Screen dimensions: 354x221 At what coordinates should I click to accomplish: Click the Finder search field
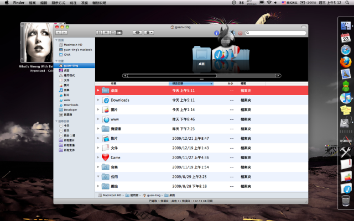pos(275,33)
